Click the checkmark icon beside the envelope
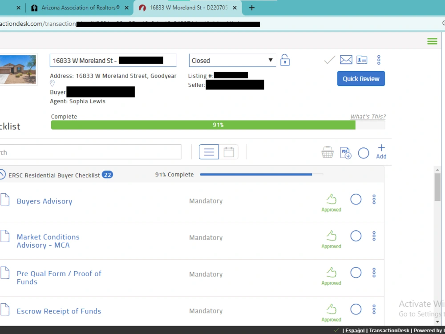Screen dimensions: 445x334 point(329,60)
